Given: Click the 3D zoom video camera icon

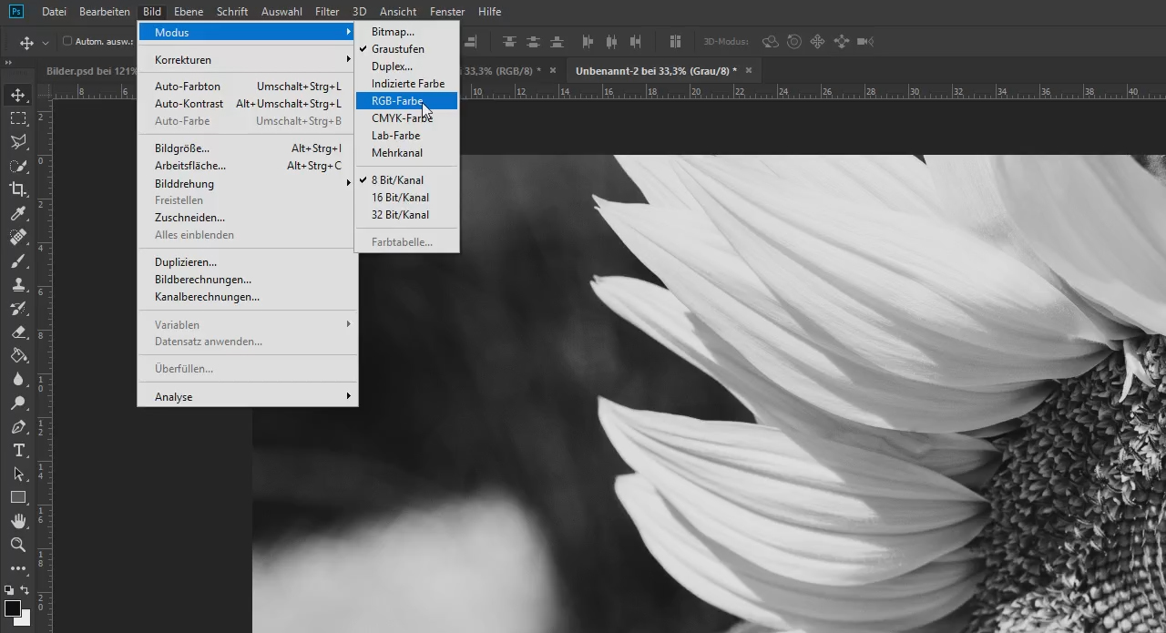Looking at the screenshot, I should (x=864, y=42).
